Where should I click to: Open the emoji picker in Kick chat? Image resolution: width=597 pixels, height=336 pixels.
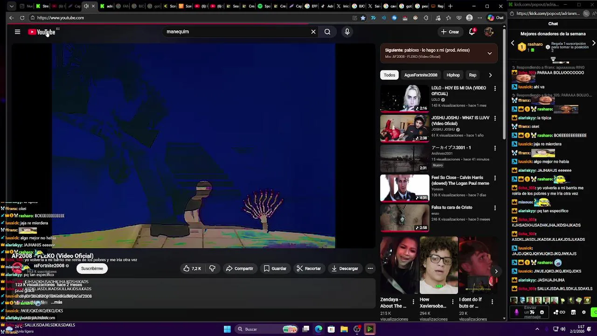click(541, 312)
